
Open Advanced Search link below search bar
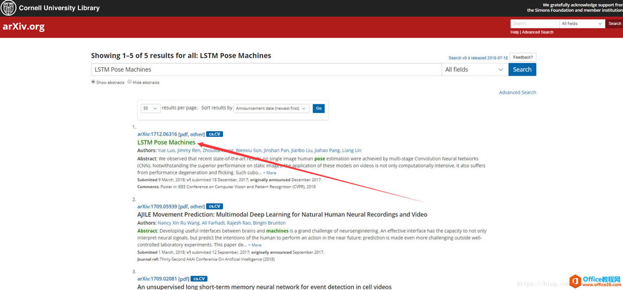[517, 93]
